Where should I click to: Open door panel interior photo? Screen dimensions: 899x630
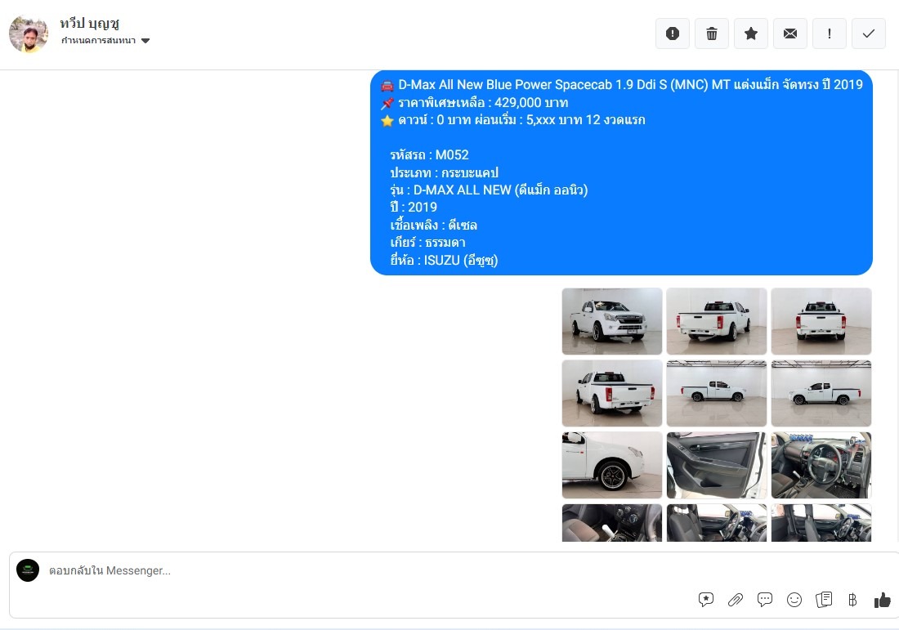[716, 465]
